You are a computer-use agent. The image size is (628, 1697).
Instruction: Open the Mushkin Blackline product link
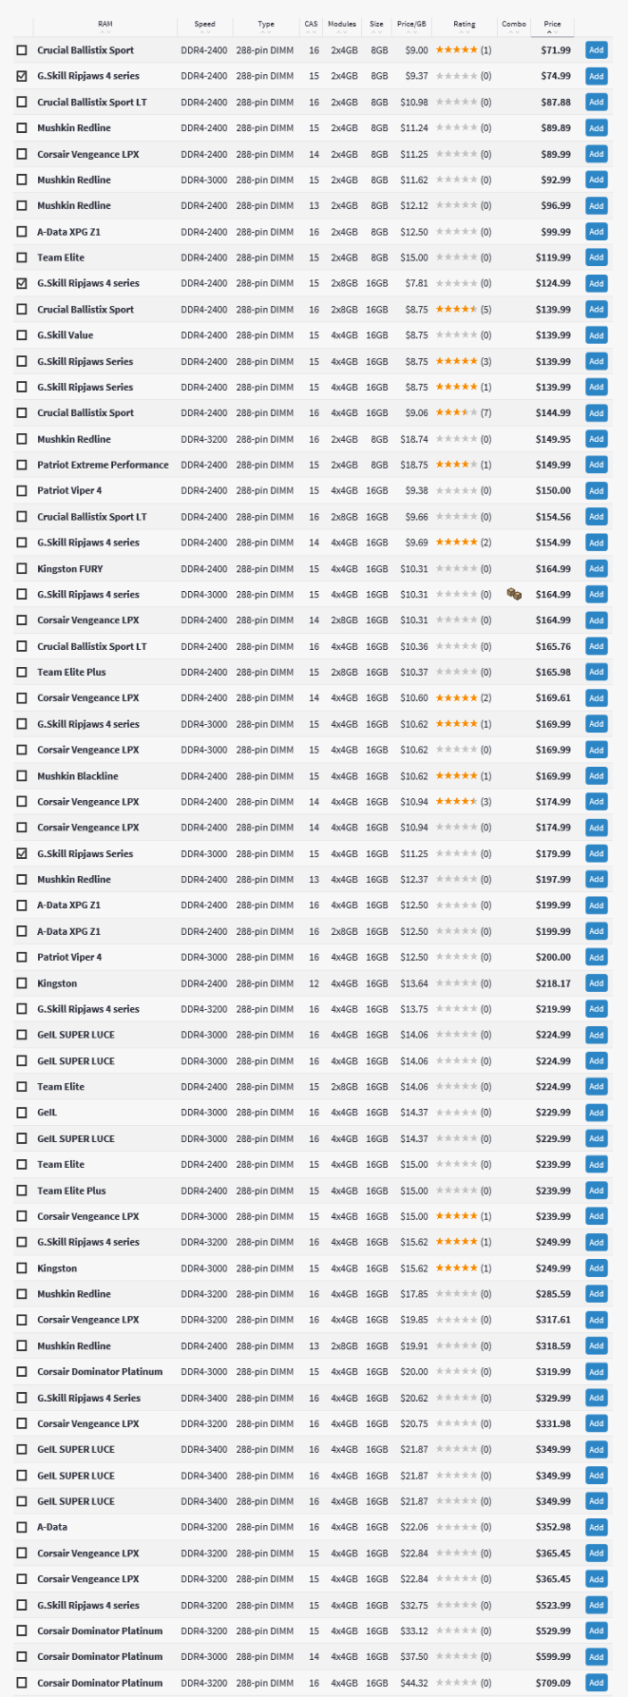(78, 775)
